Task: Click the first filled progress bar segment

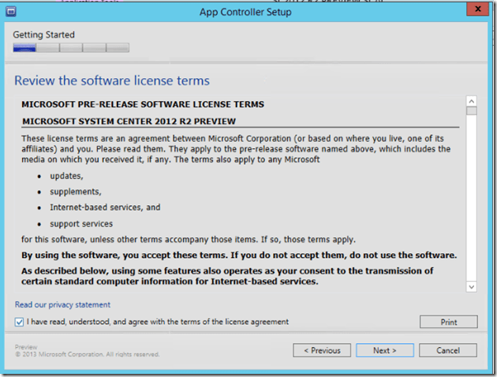Action: [24, 48]
